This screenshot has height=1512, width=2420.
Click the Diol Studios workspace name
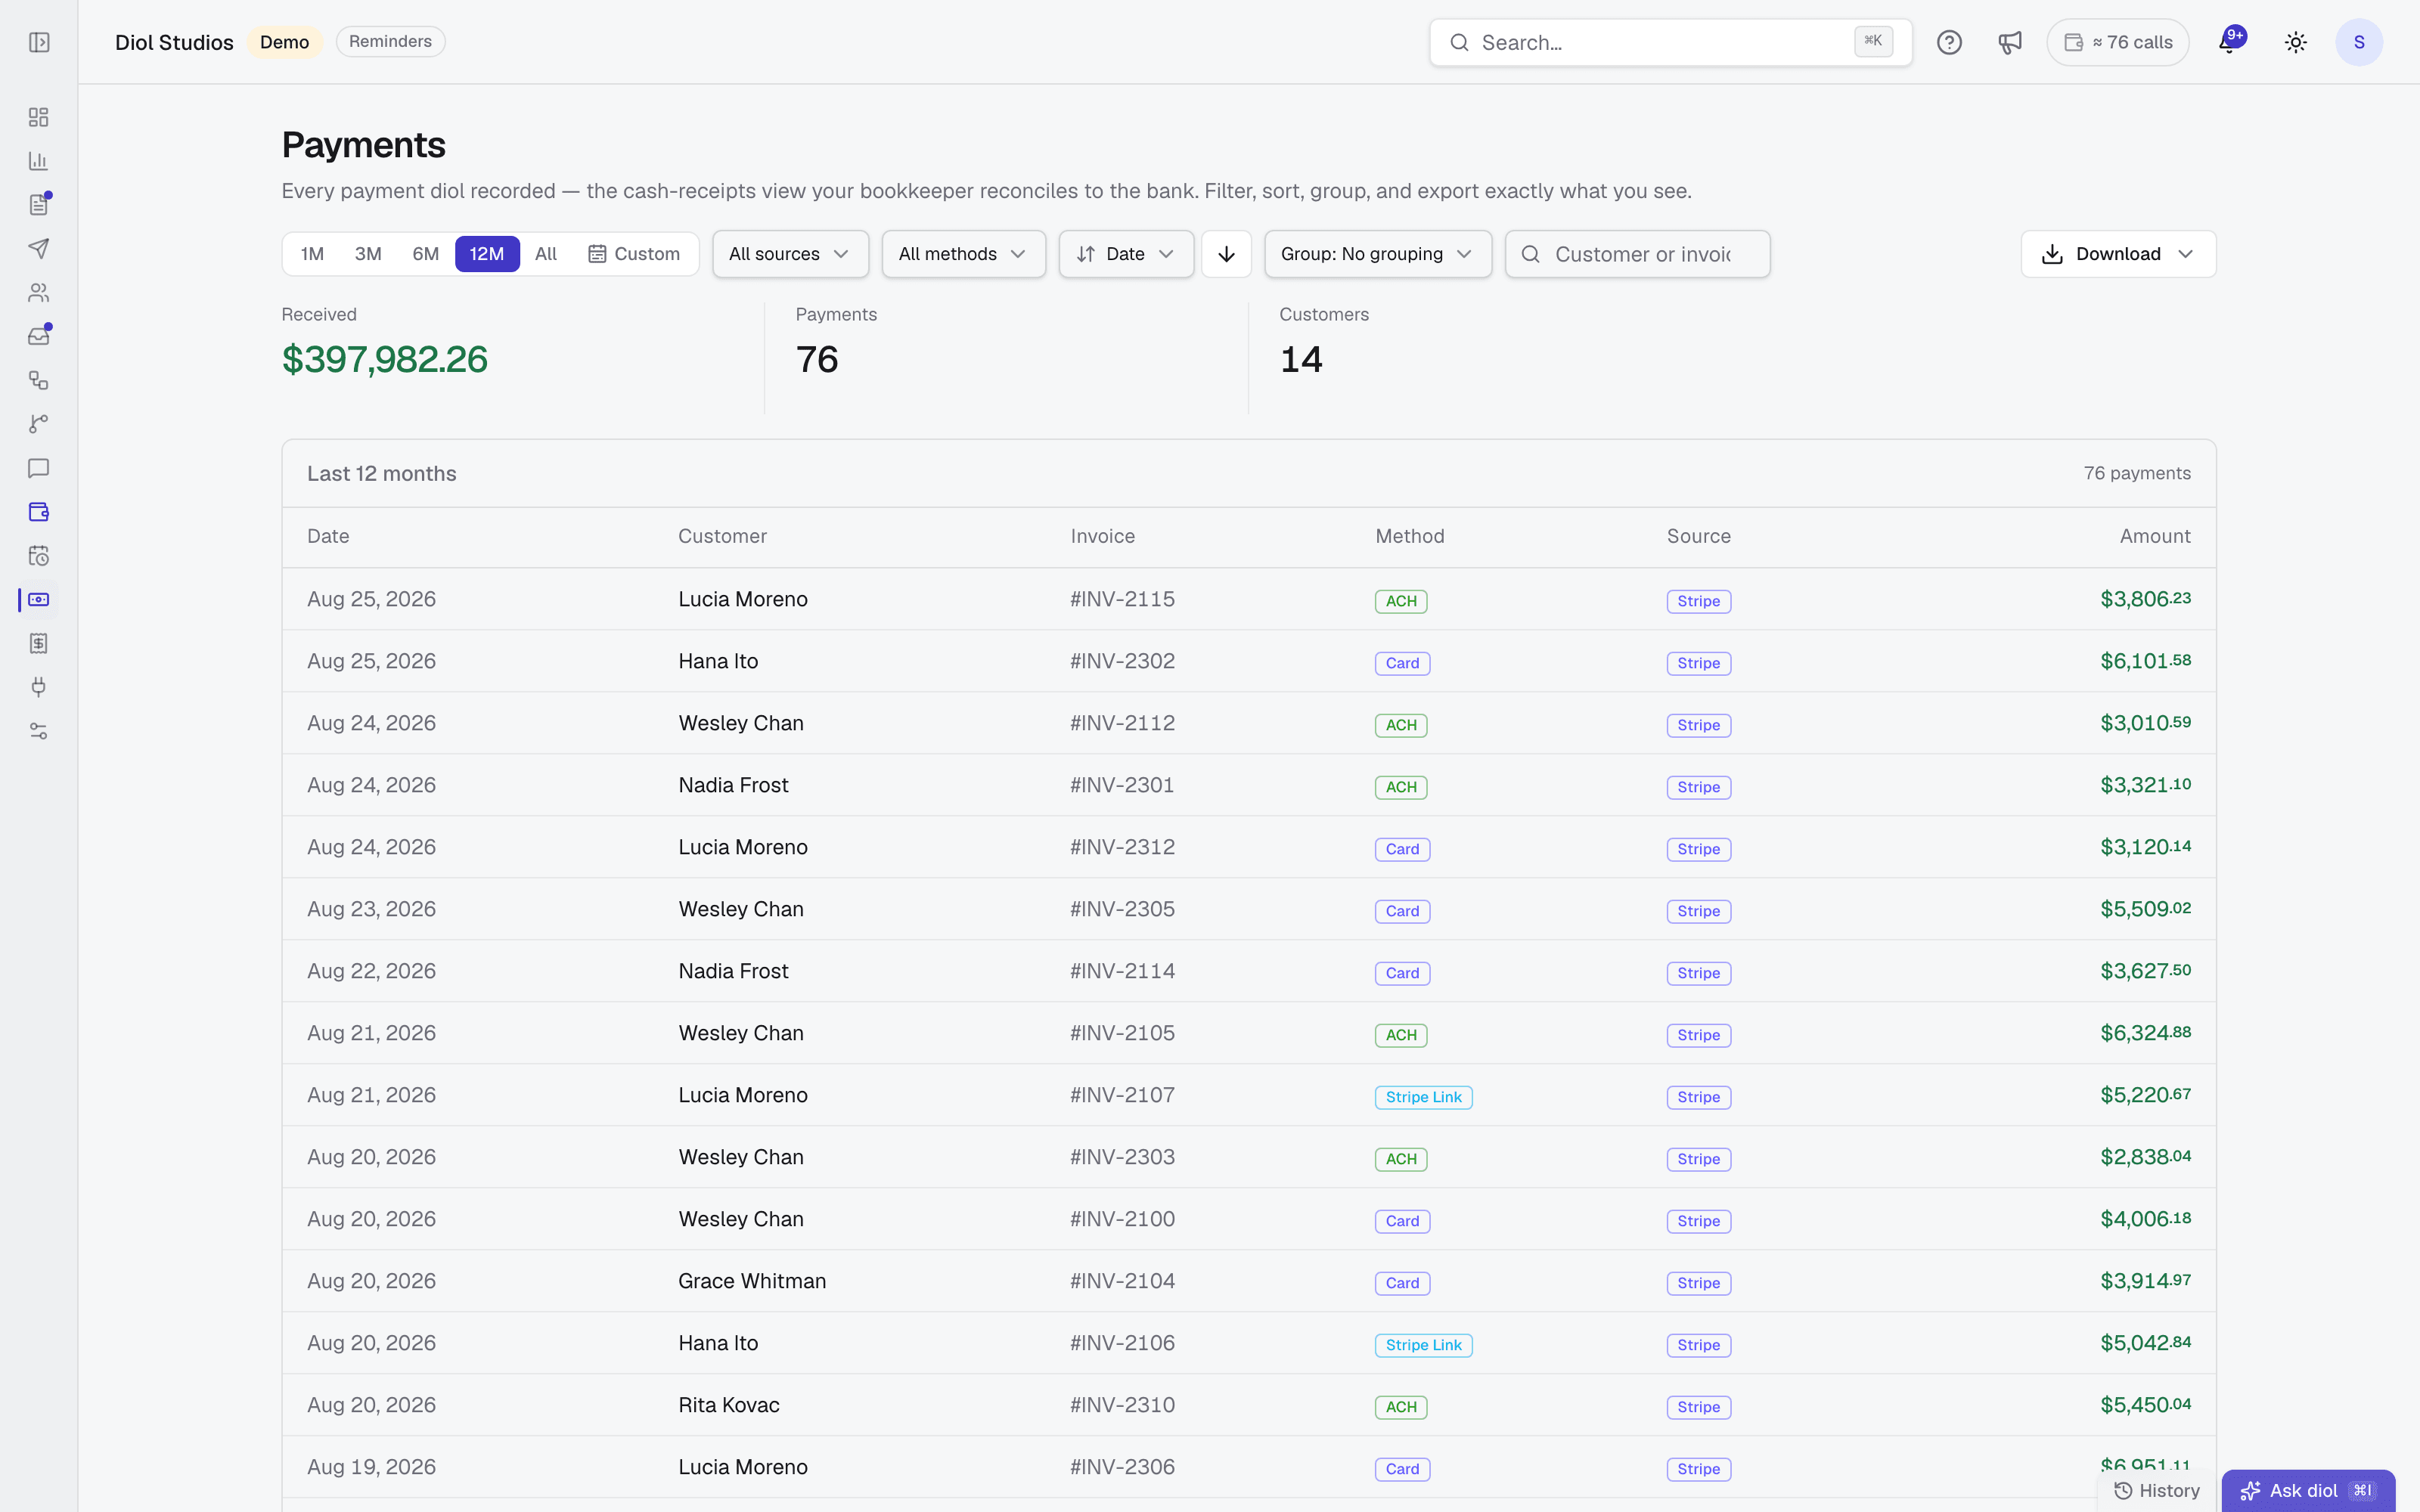(x=174, y=42)
